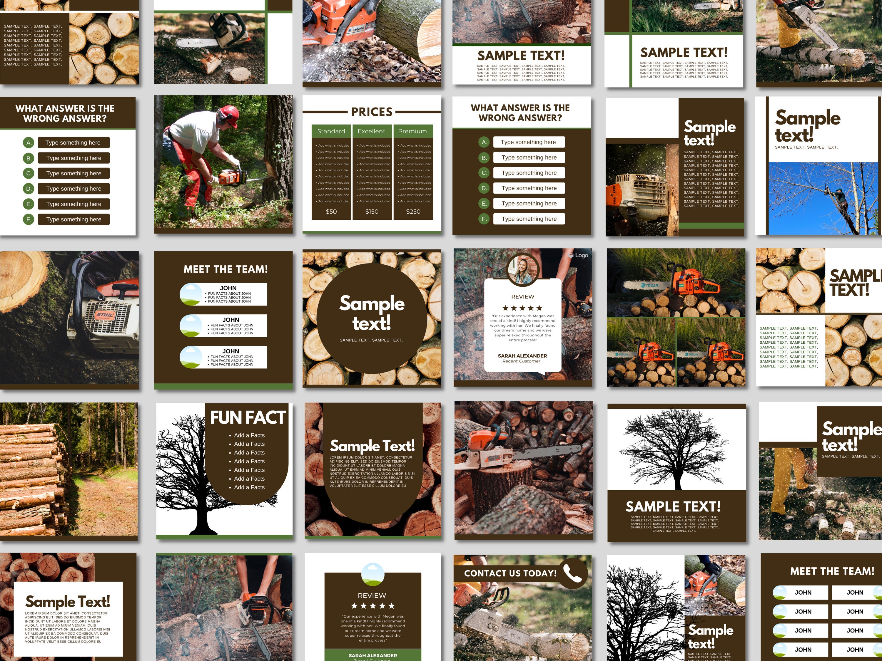Viewport: 882px width, 661px height.
Task: Select the circular A option marker in the quiz
Action: point(28,142)
